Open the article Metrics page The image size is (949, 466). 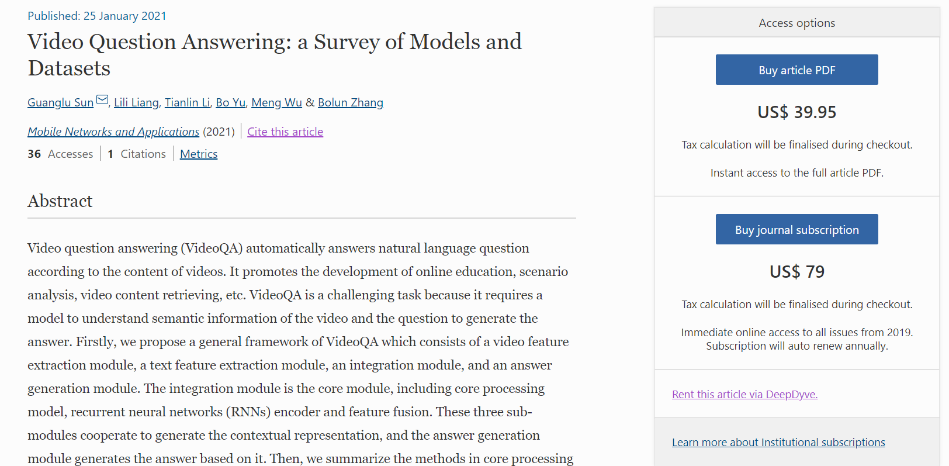(198, 154)
